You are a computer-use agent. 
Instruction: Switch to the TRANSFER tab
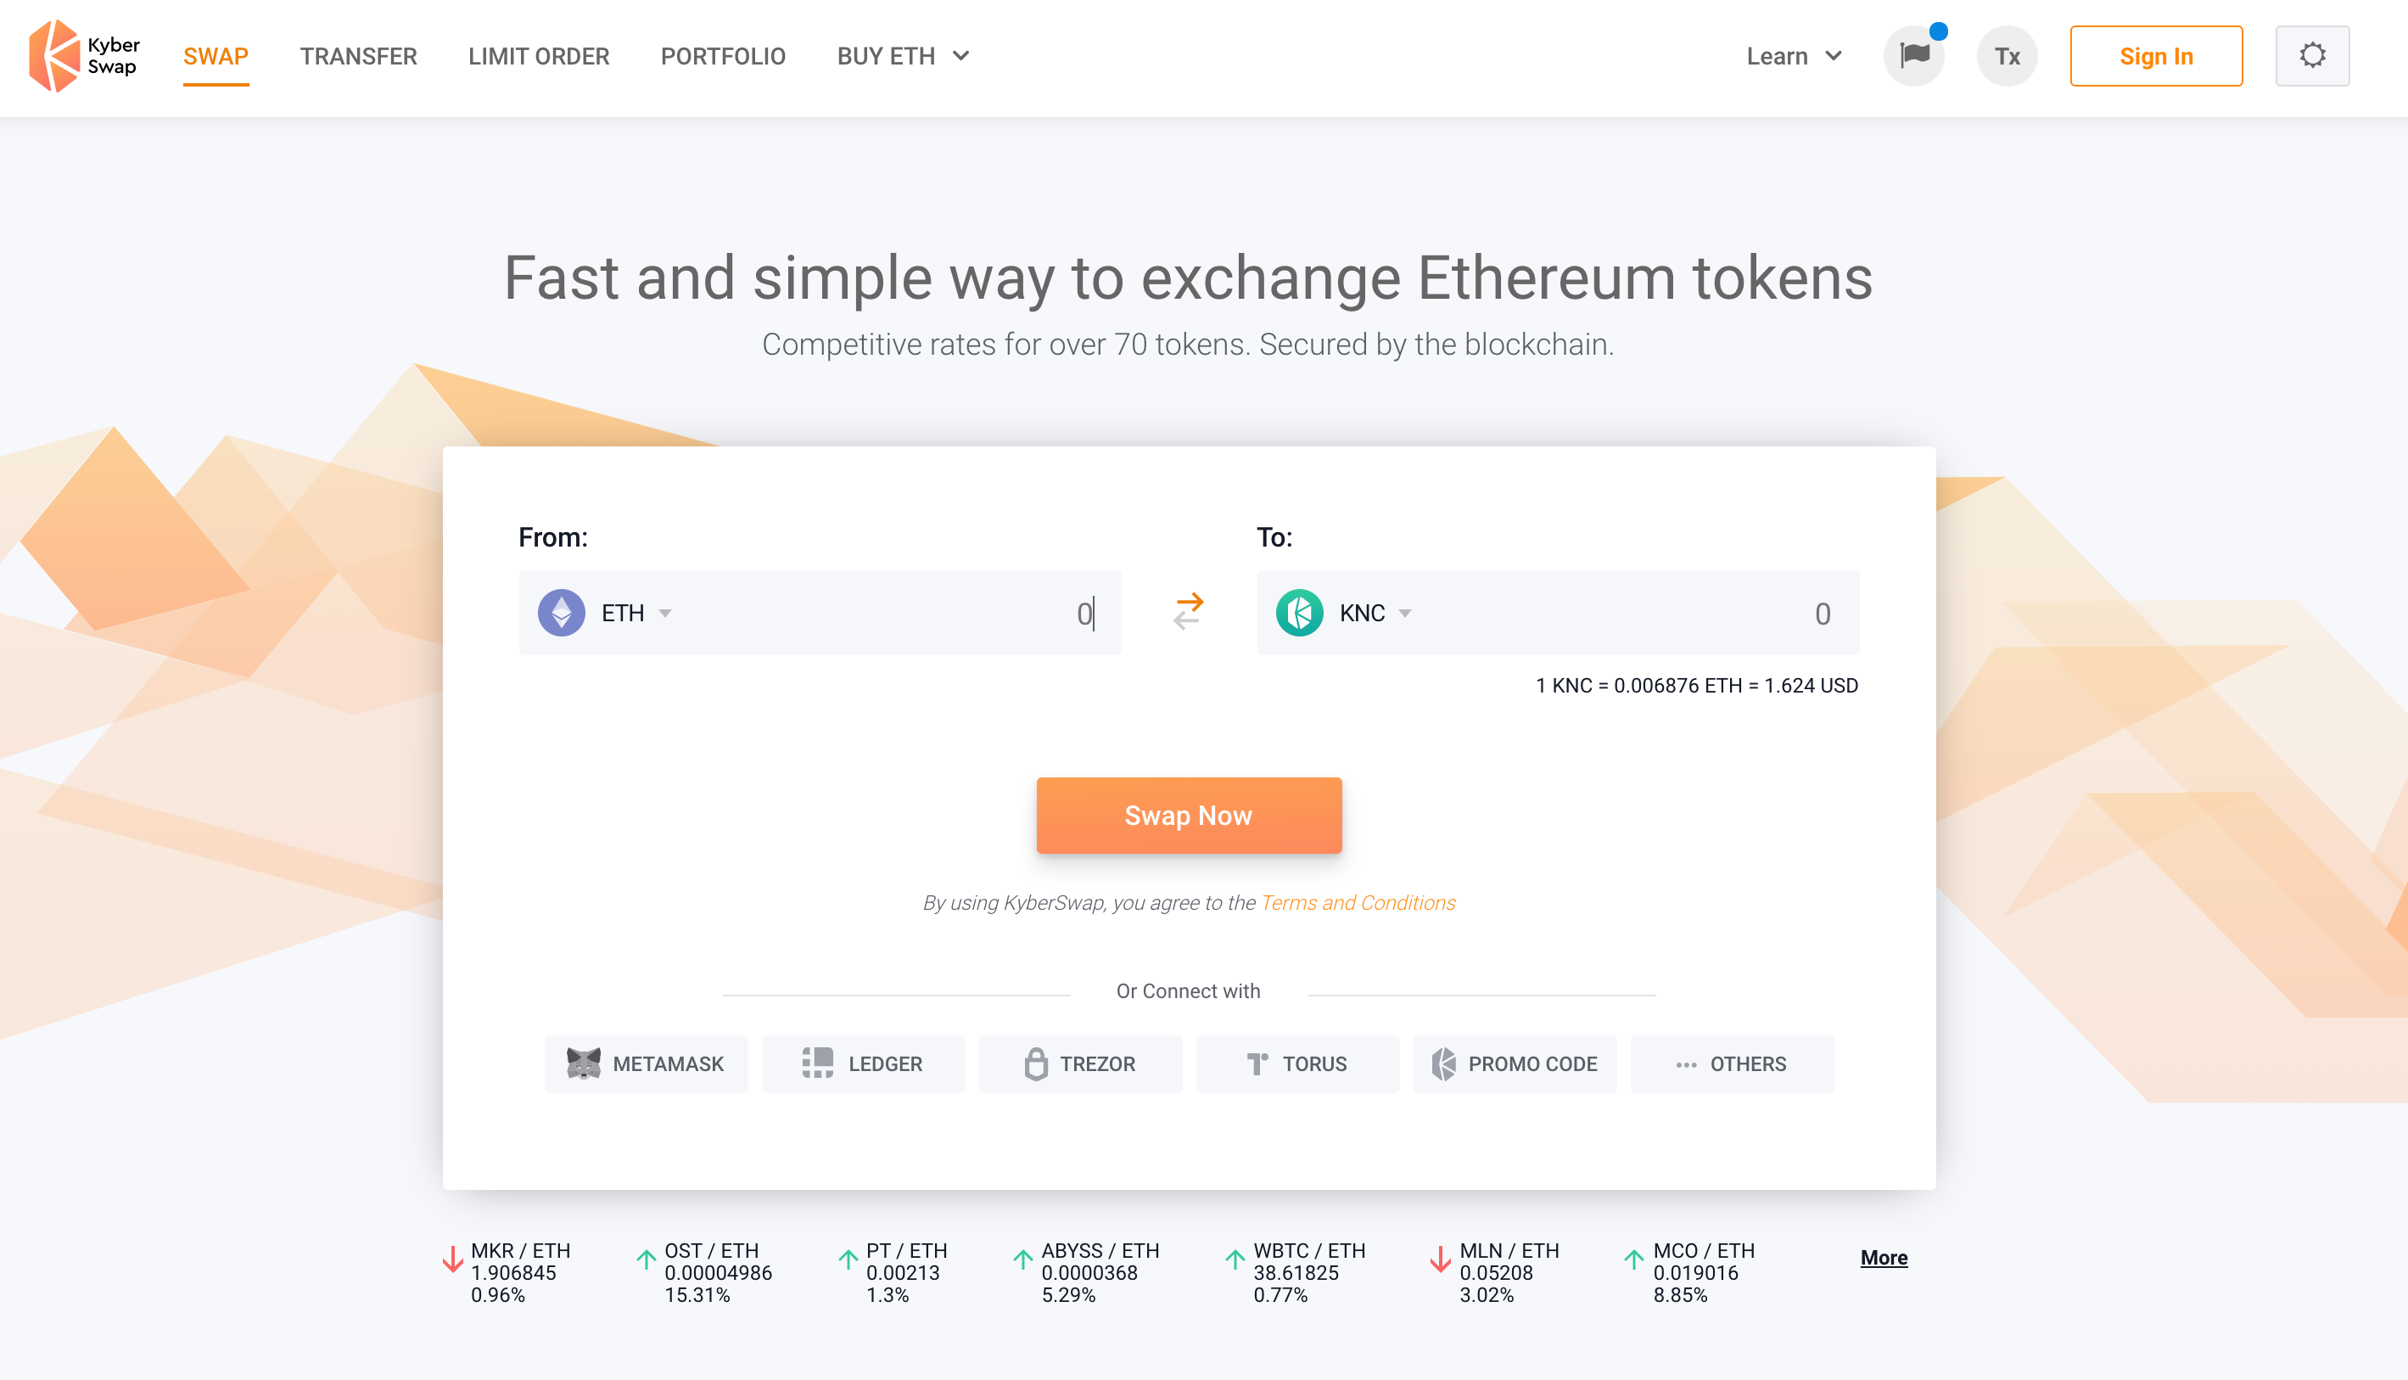tap(358, 56)
